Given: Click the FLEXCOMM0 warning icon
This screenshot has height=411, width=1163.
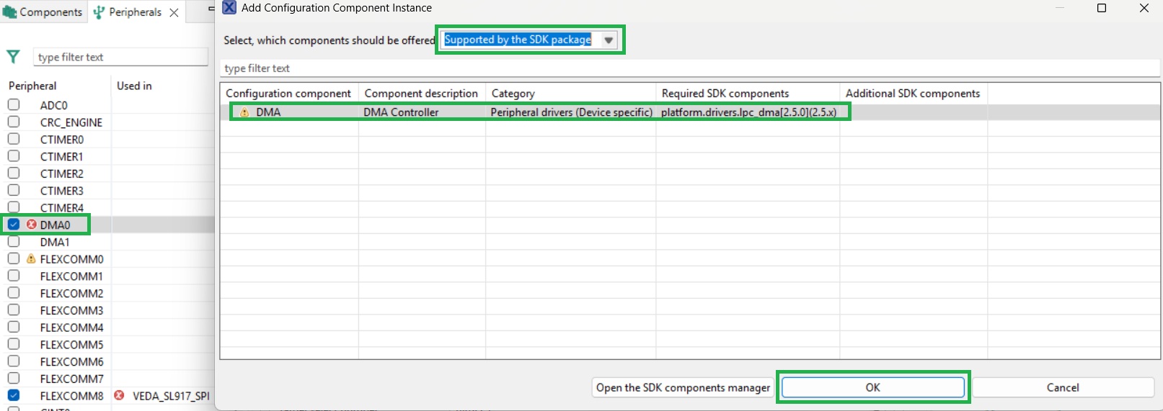Looking at the screenshot, I should click(x=31, y=258).
